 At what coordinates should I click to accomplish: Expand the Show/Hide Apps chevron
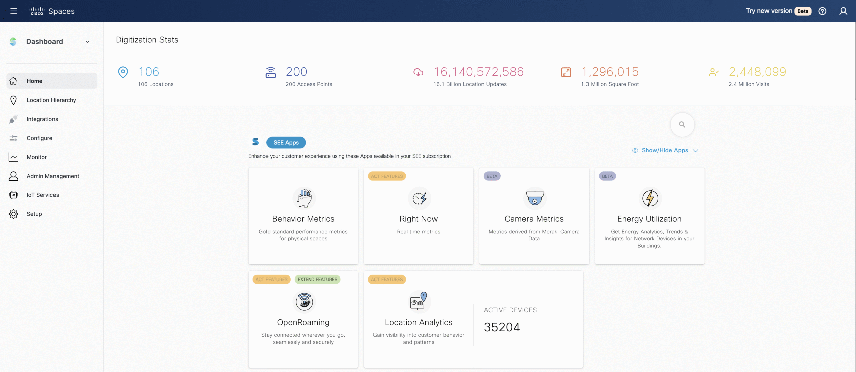tap(695, 151)
